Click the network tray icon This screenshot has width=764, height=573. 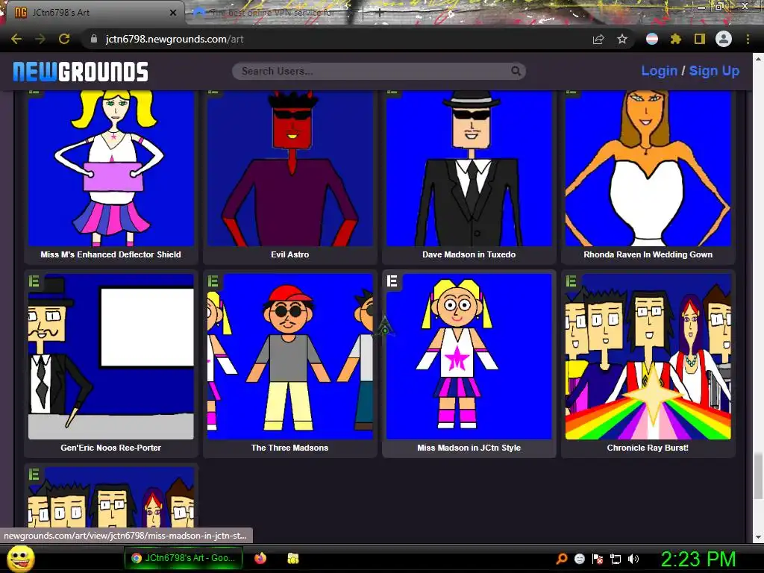point(616,559)
